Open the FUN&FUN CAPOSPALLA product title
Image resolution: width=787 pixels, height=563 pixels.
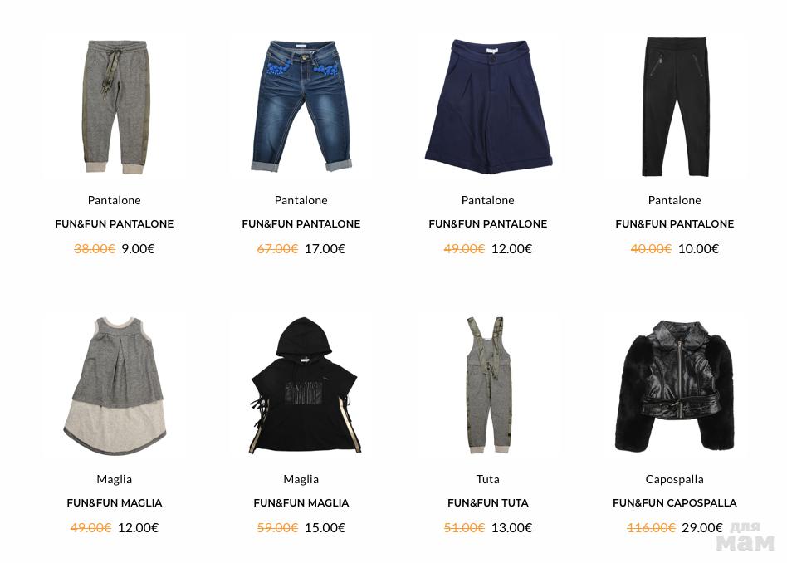675,502
